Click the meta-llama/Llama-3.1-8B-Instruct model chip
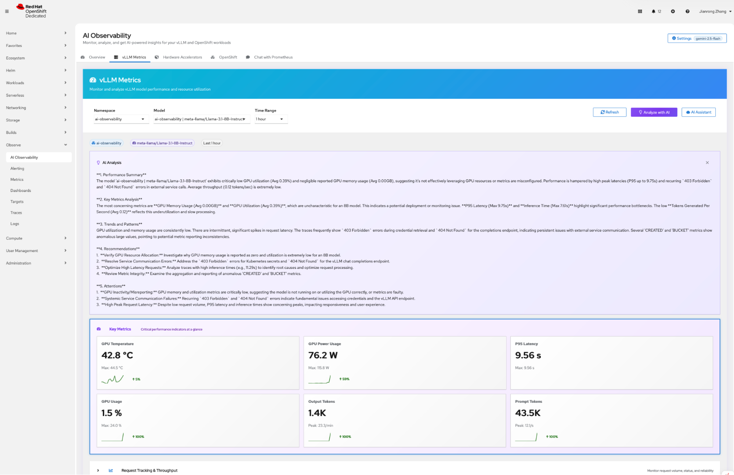This screenshot has height=475, width=734. click(162, 143)
